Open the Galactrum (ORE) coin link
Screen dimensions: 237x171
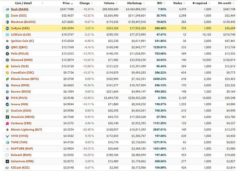(x=22, y=161)
